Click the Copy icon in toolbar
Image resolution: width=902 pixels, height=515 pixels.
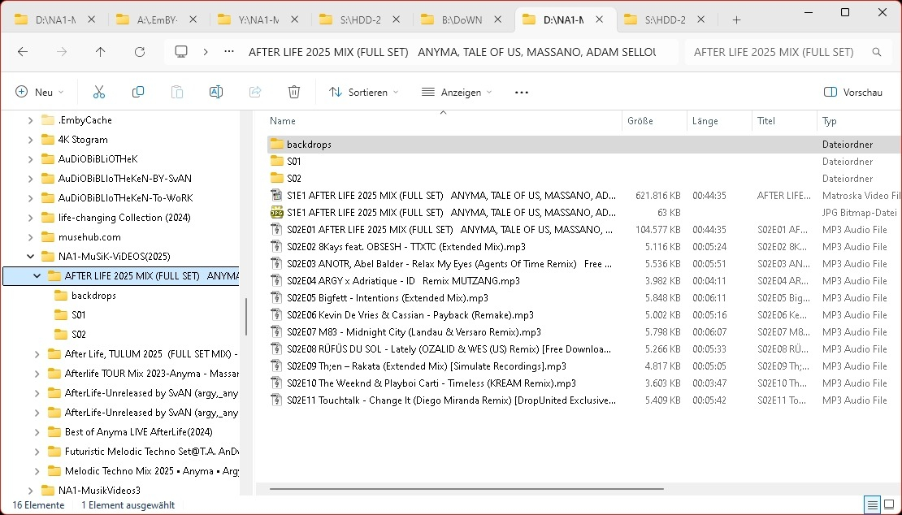[x=138, y=93]
